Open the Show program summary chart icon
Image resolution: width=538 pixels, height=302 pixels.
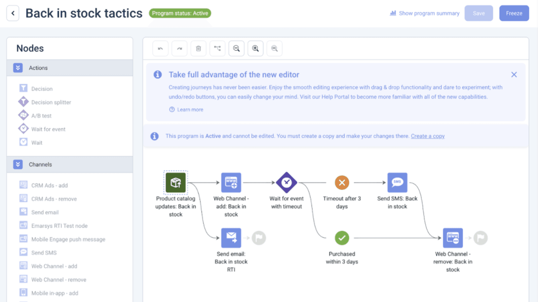[393, 13]
